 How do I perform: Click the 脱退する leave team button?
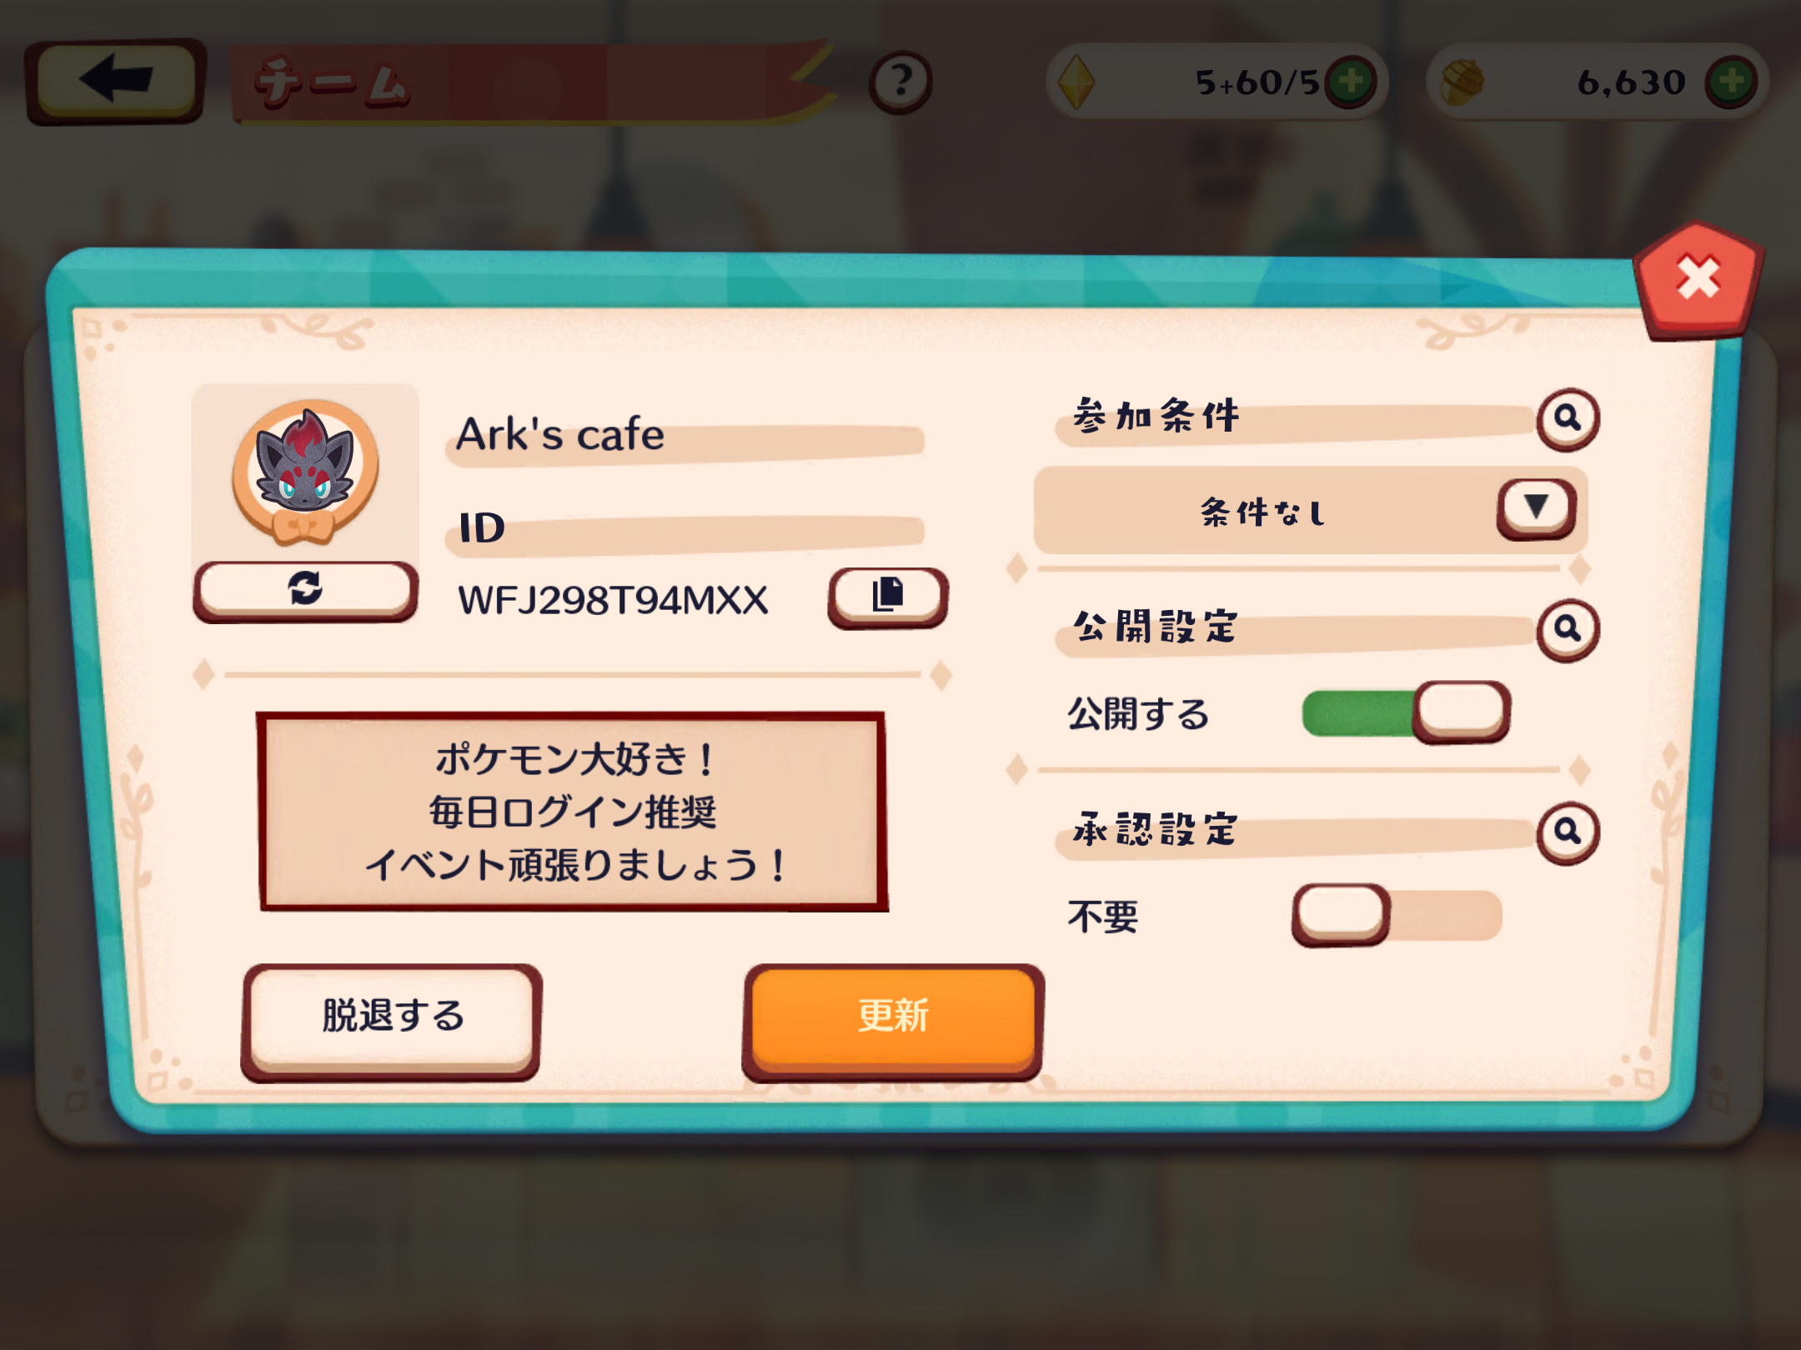point(392,1022)
